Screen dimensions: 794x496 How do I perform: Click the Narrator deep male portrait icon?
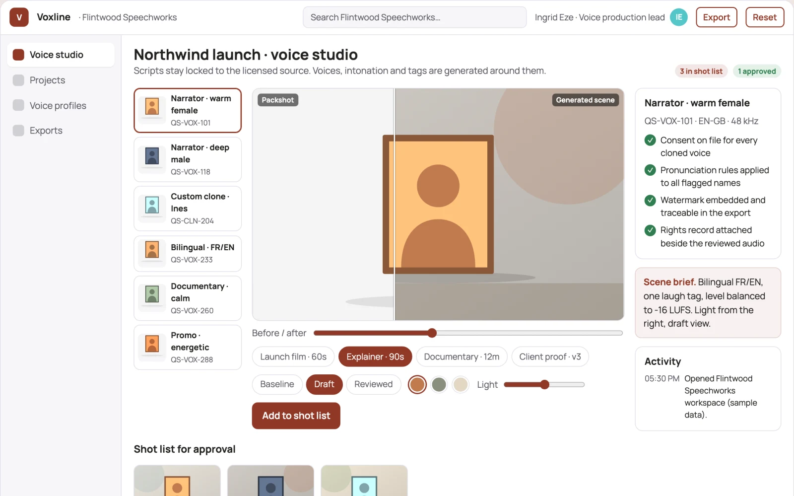(152, 156)
